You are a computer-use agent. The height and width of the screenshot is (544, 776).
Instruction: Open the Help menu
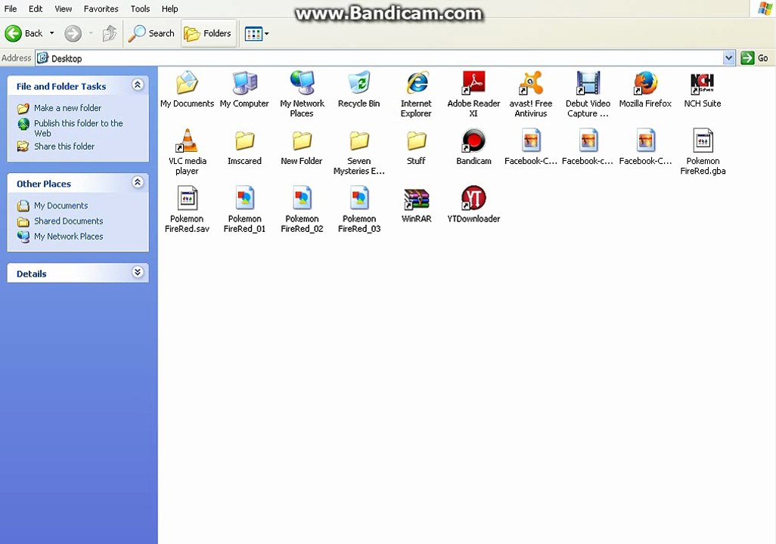tap(169, 9)
